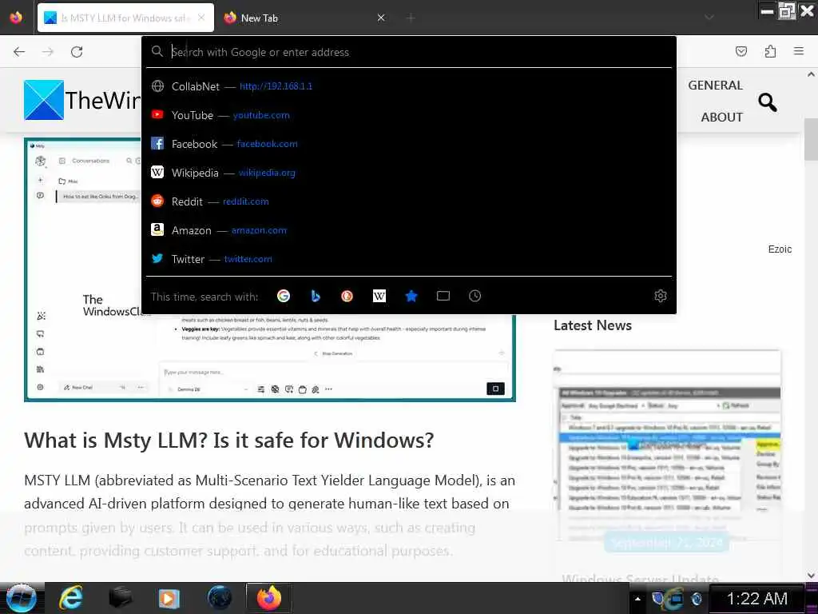Click the website search magnifier icon
The width and height of the screenshot is (818, 614).
click(768, 102)
